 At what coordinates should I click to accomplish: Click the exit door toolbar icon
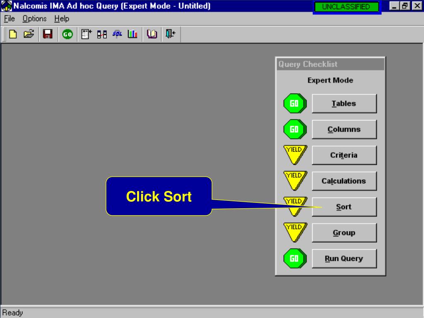coord(171,34)
